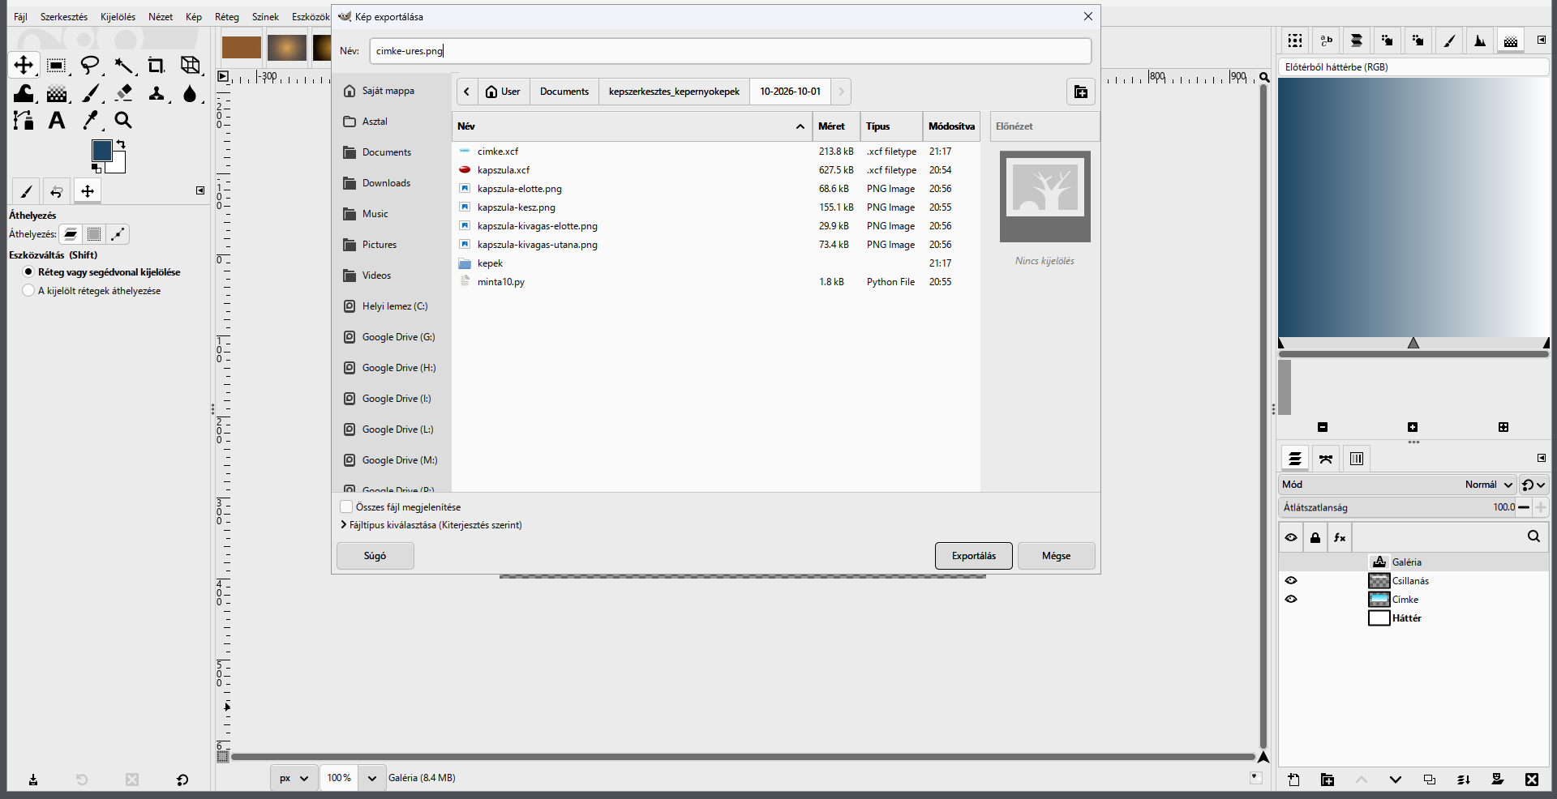Choose the Eraser tool
This screenshot has width=1557, height=799.
(123, 93)
